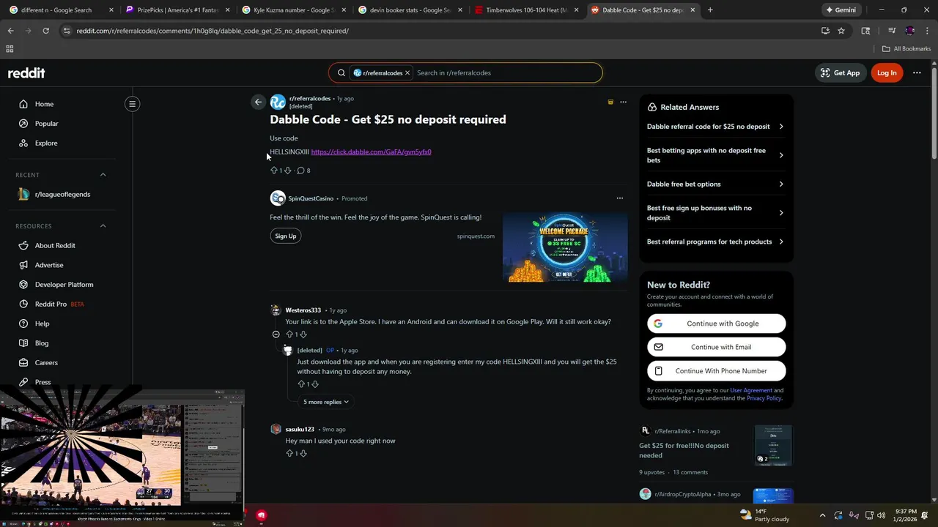The height and width of the screenshot is (527, 938).
Task: Continue with Email
Action: (x=717, y=347)
